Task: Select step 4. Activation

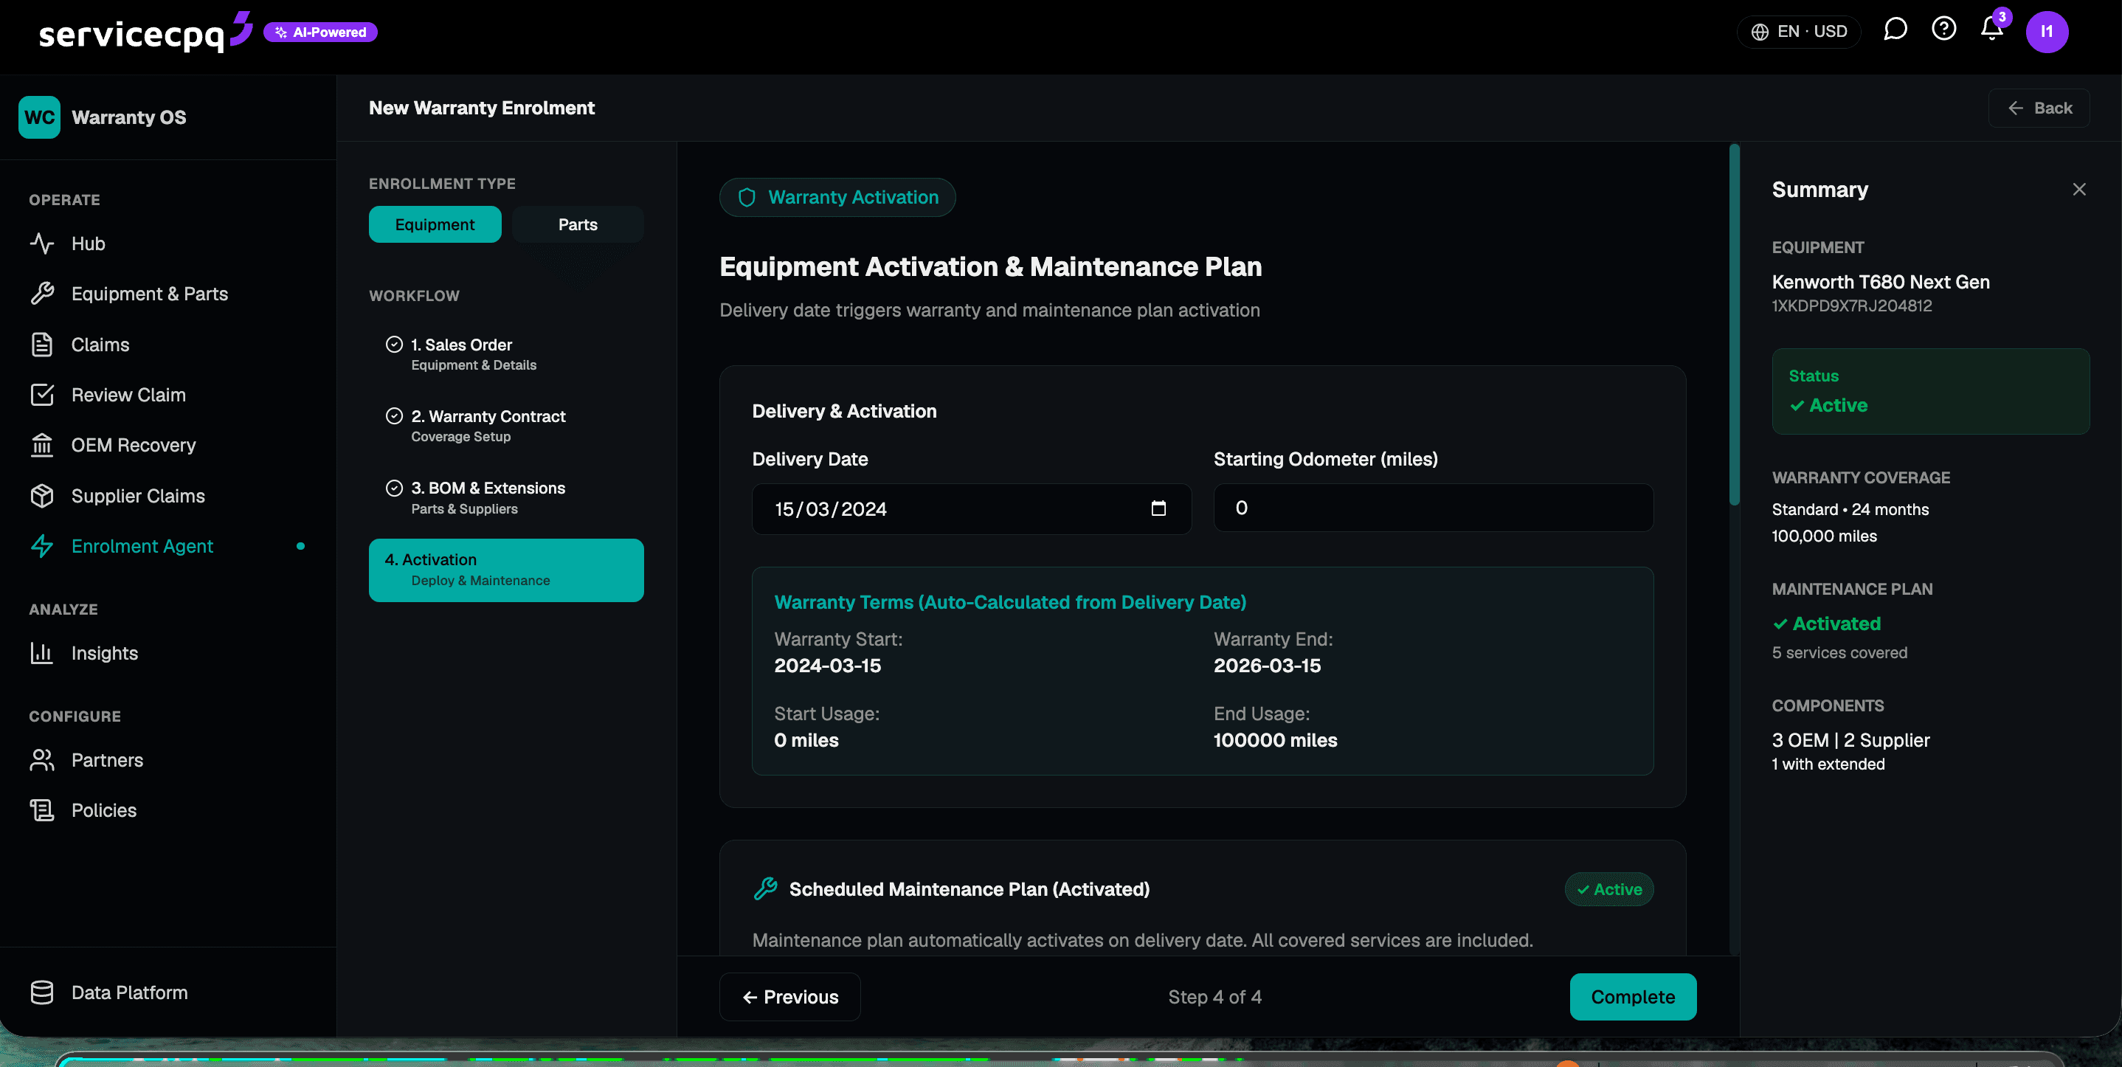Action: pos(506,570)
